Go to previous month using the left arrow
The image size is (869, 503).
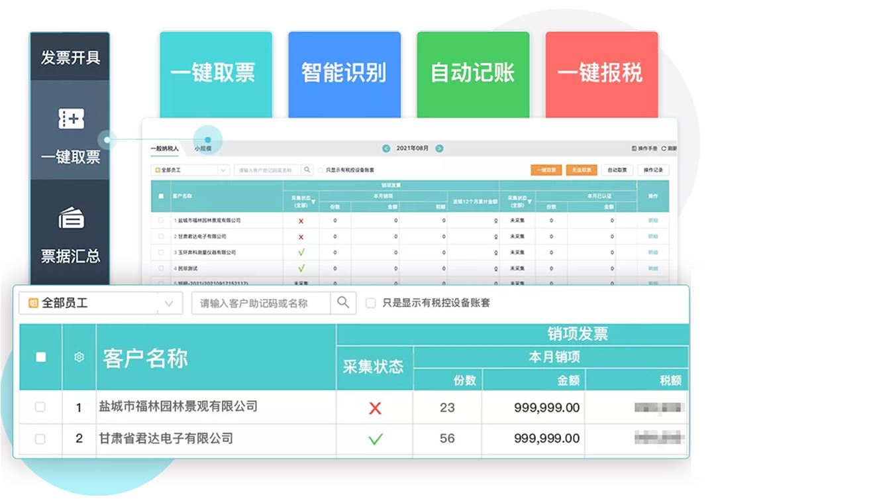coord(386,148)
